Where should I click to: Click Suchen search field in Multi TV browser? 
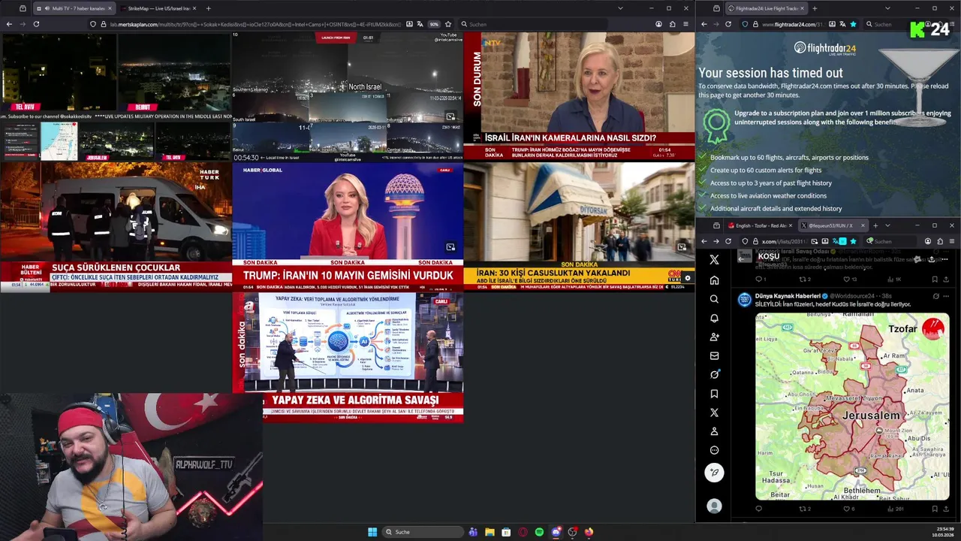coord(533,24)
